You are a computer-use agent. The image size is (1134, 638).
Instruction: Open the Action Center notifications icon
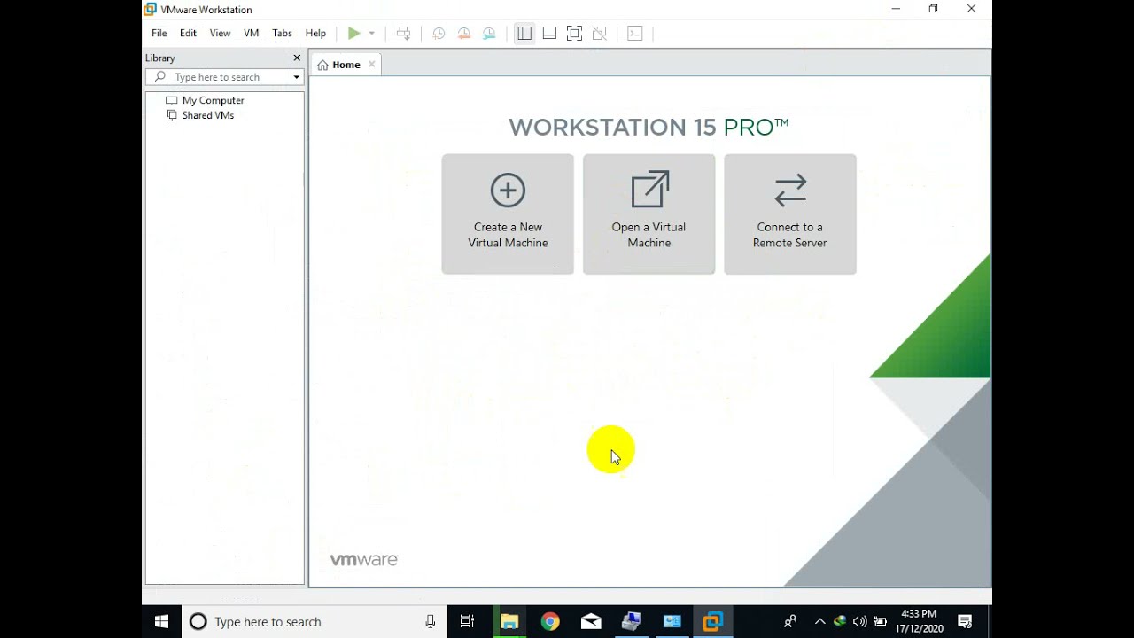click(x=966, y=622)
